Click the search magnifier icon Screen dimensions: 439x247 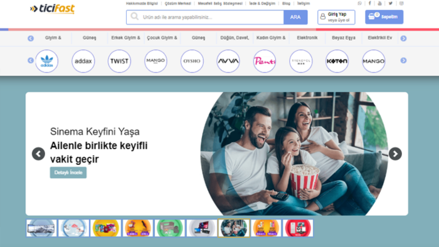tap(134, 16)
